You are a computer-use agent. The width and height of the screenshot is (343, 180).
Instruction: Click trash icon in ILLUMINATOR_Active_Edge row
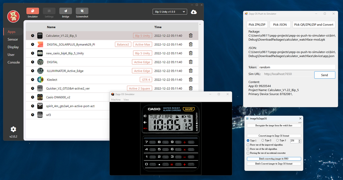coord(191,71)
